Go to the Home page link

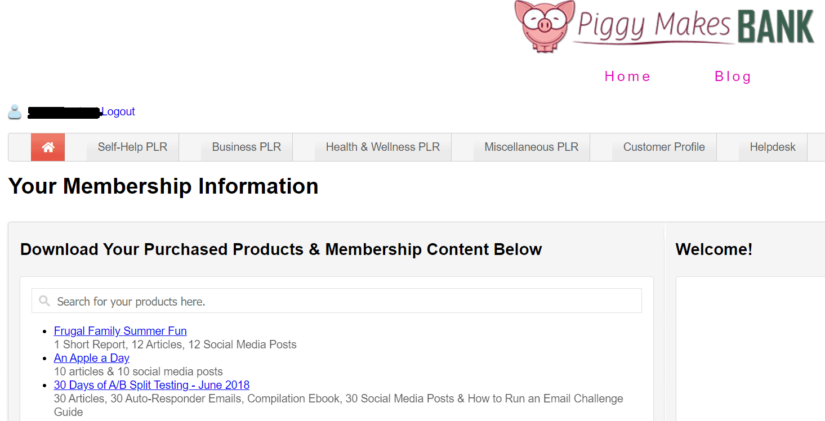coord(627,77)
